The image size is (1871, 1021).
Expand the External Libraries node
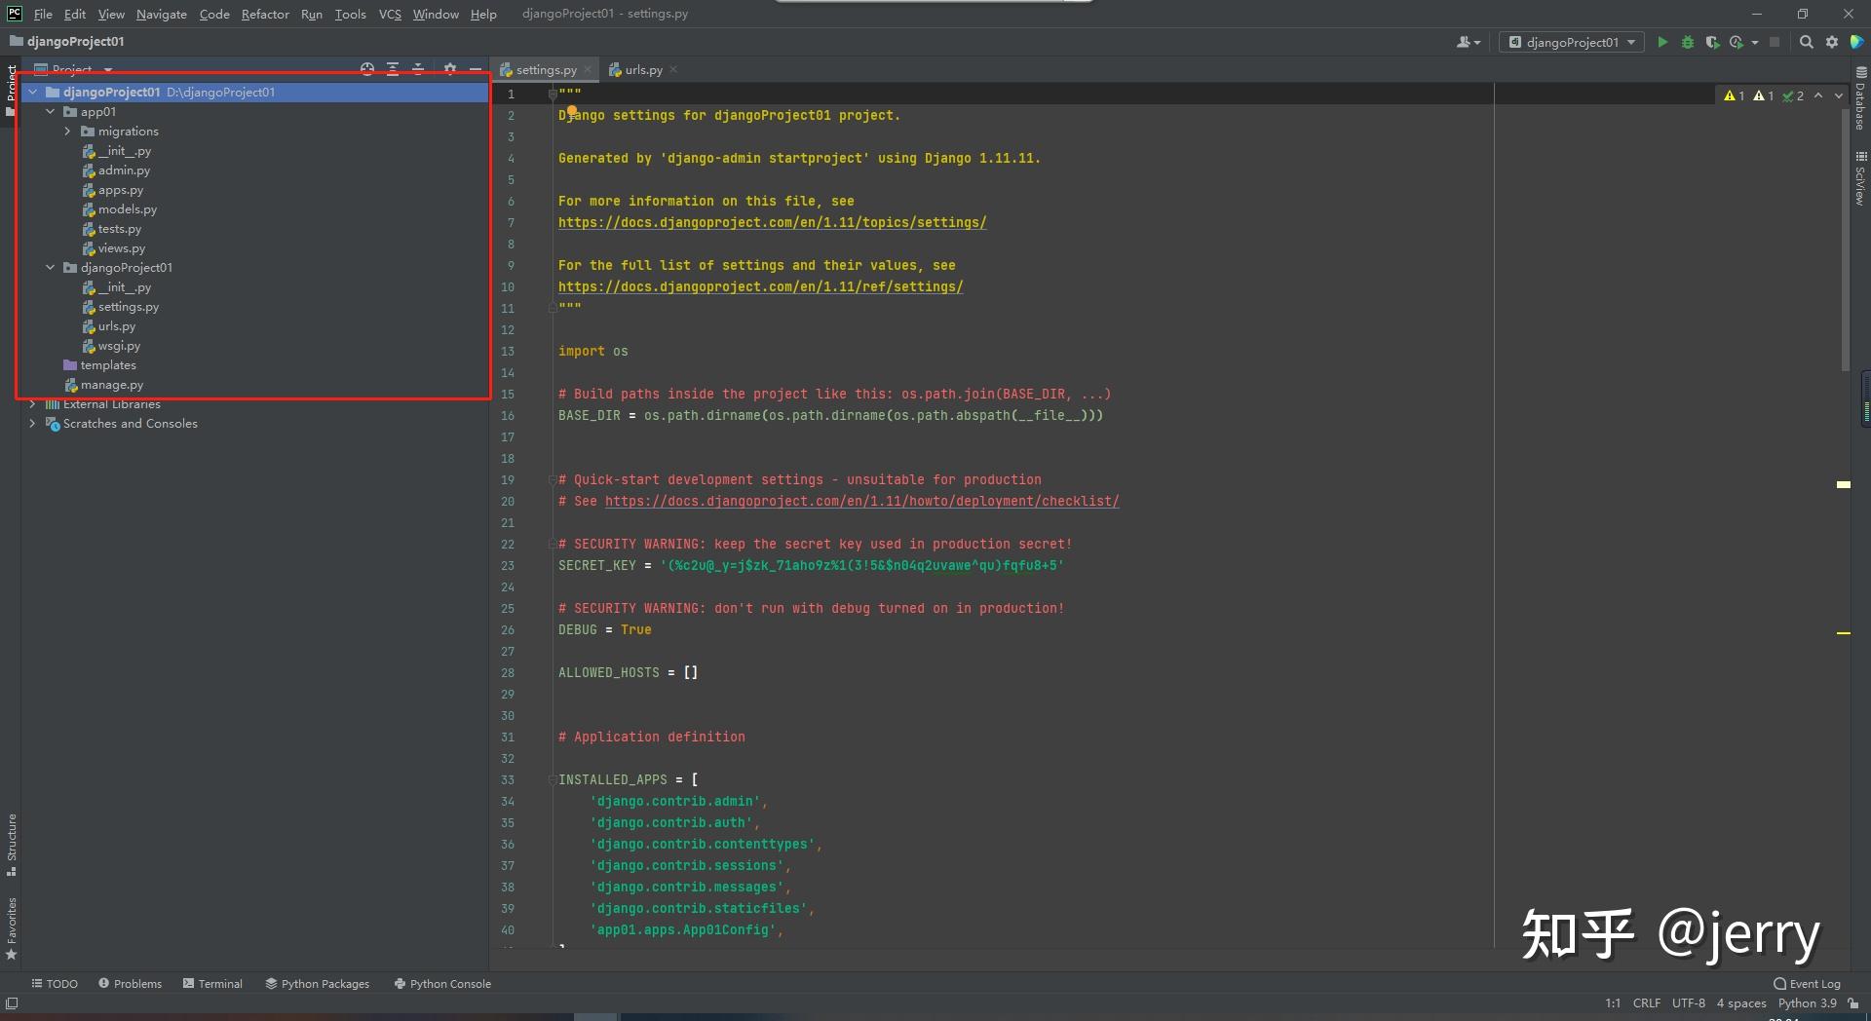point(32,404)
